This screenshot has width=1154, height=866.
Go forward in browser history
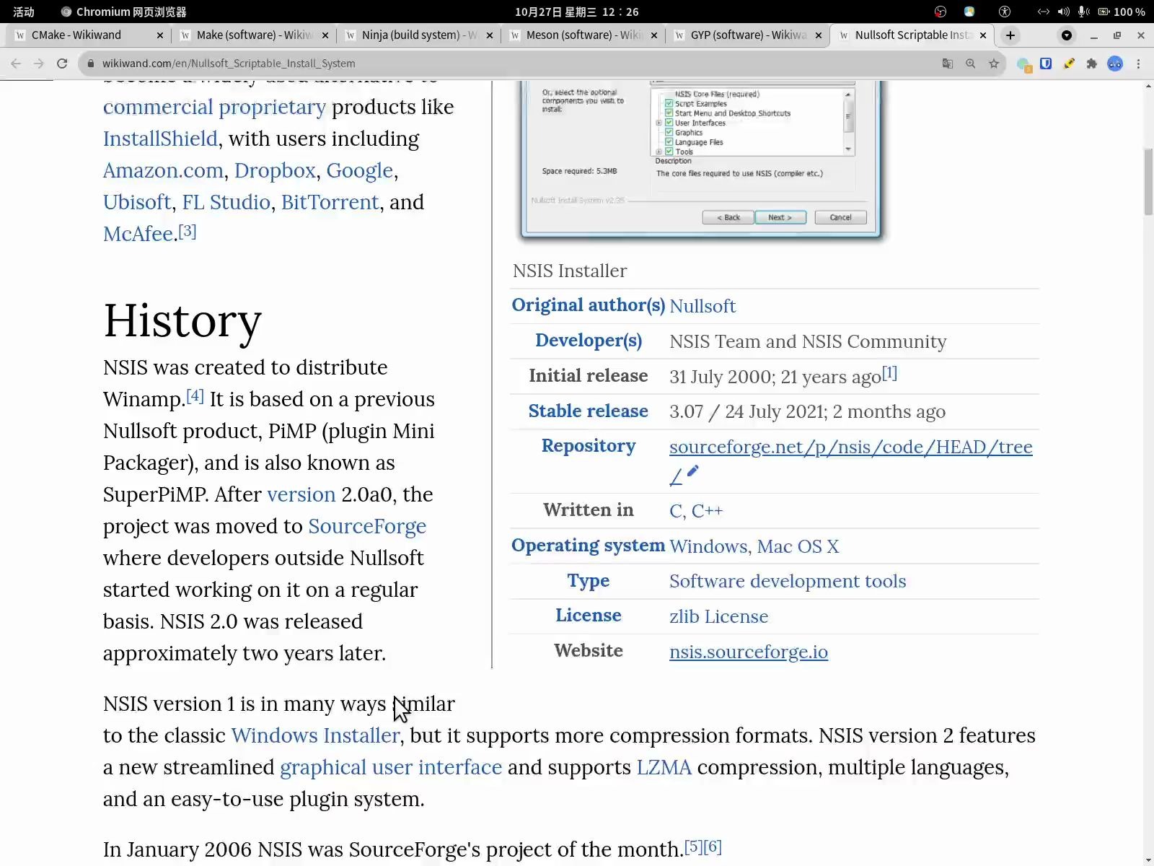click(x=39, y=64)
